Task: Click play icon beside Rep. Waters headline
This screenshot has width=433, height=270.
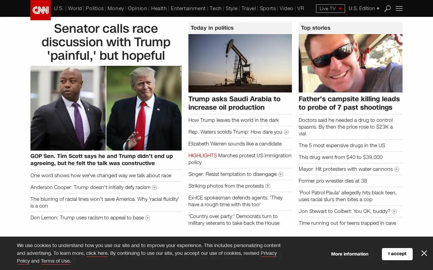Action: pos(287,132)
